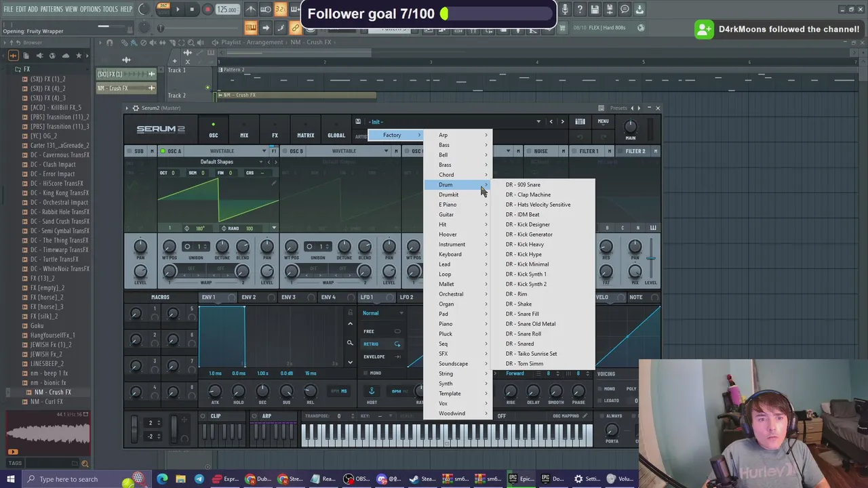This screenshot has width=868, height=488.
Task: Click the FL Studio record button
Action: pyautogui.click(x=208, y=9)
